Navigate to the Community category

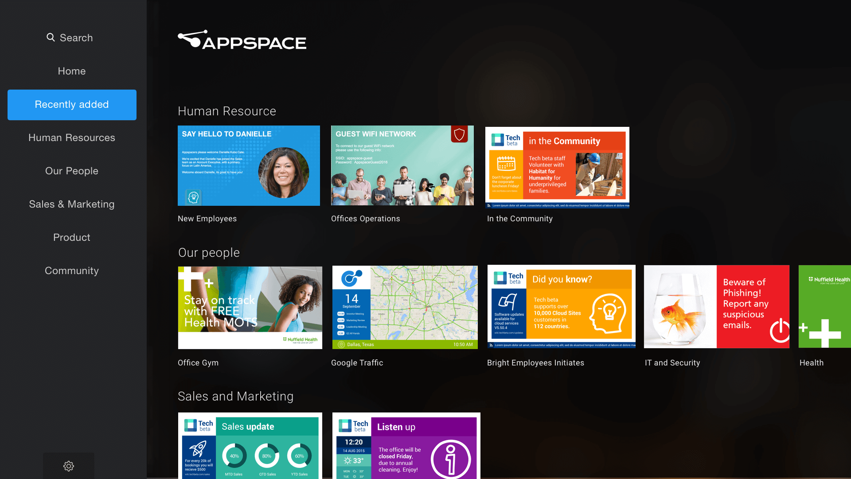[72, 271]
